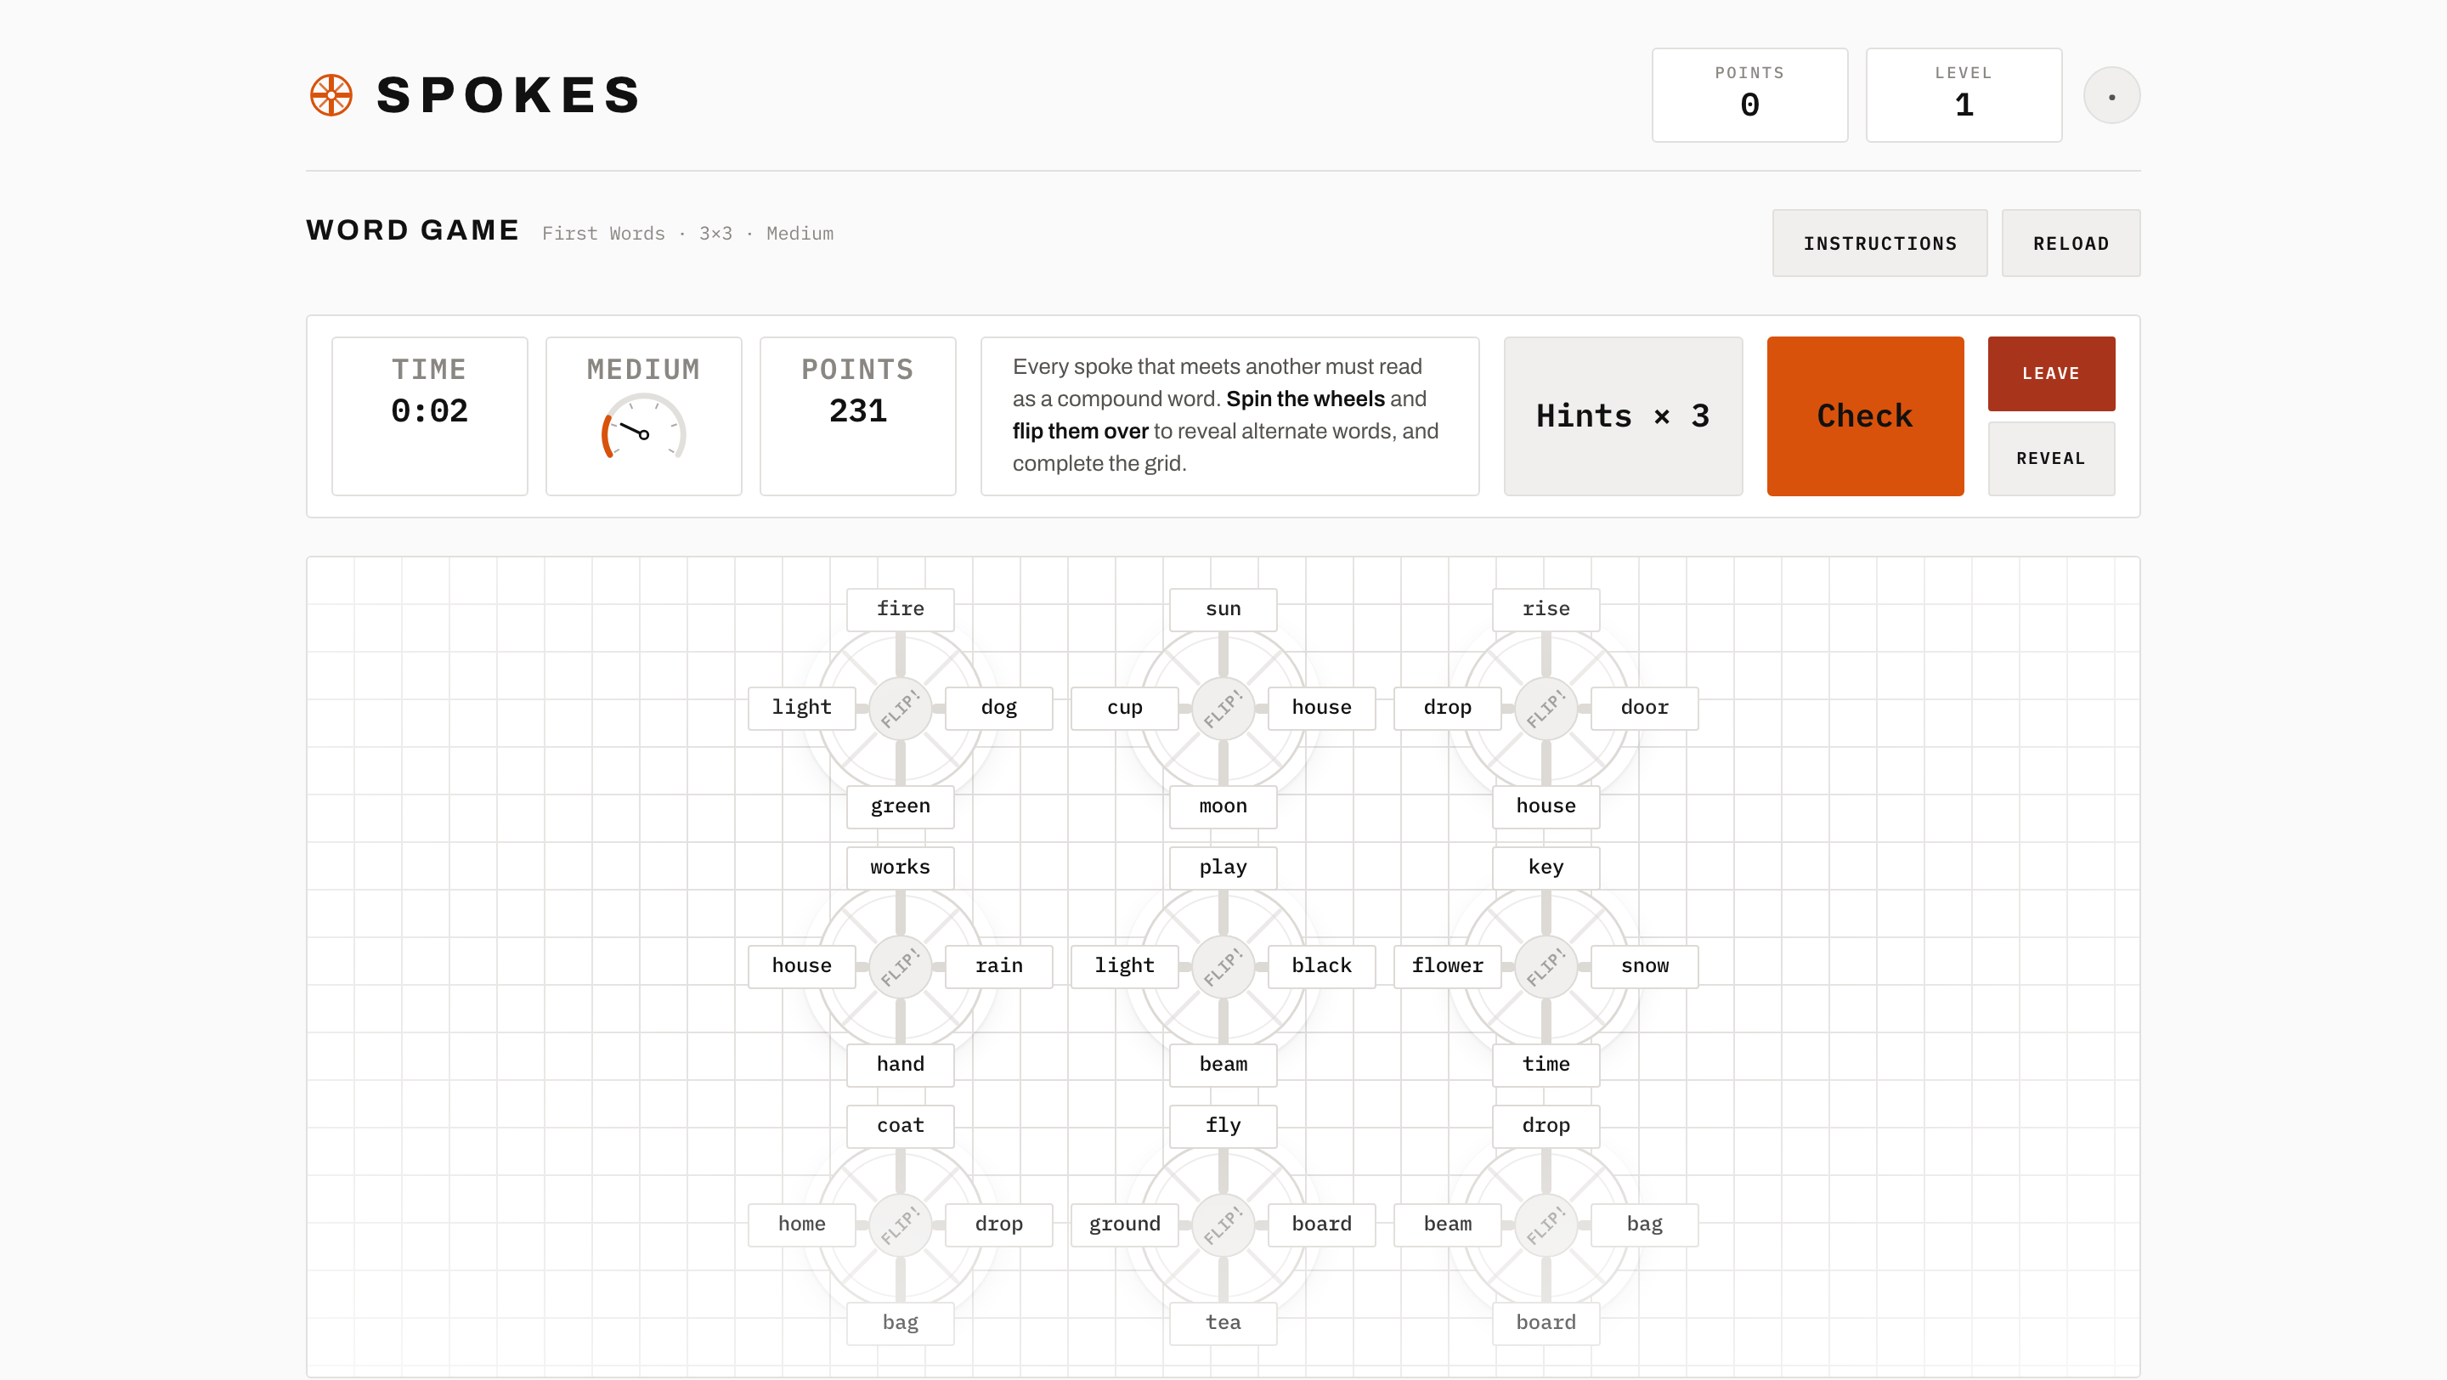
Task: Leave the game with the Leave button
Action: click(x=2051, y=373)
